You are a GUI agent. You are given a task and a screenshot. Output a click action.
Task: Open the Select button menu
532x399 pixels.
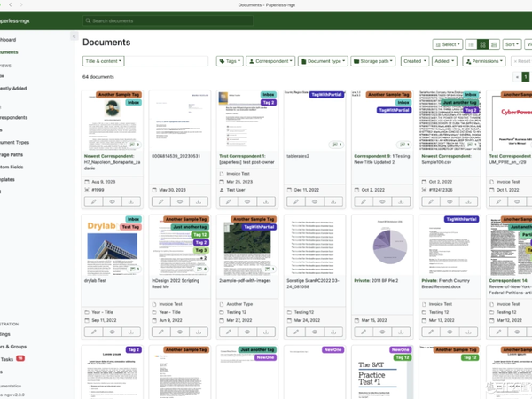pos(448,44)
